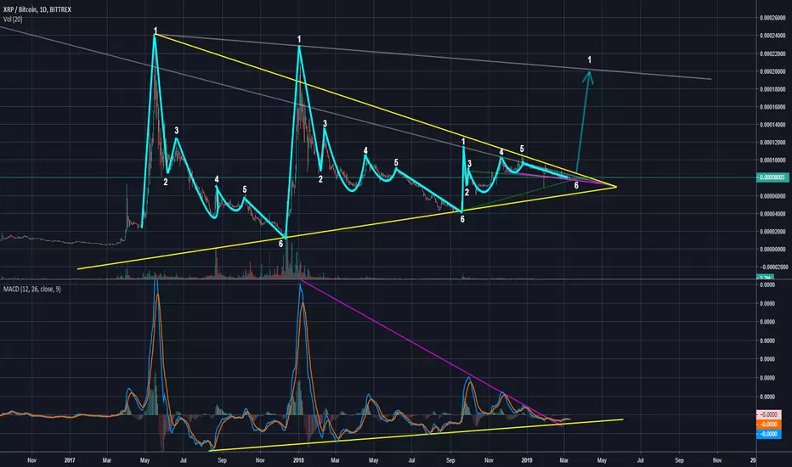The height and width of the screenshot is (467, 792).
Task: Select the 0.00022000 price scale value
Action: [x=772, y=53]
